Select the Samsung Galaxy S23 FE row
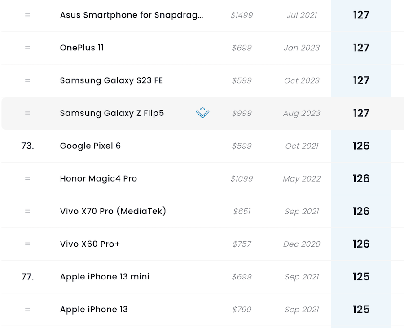 (x=111, y=80)
